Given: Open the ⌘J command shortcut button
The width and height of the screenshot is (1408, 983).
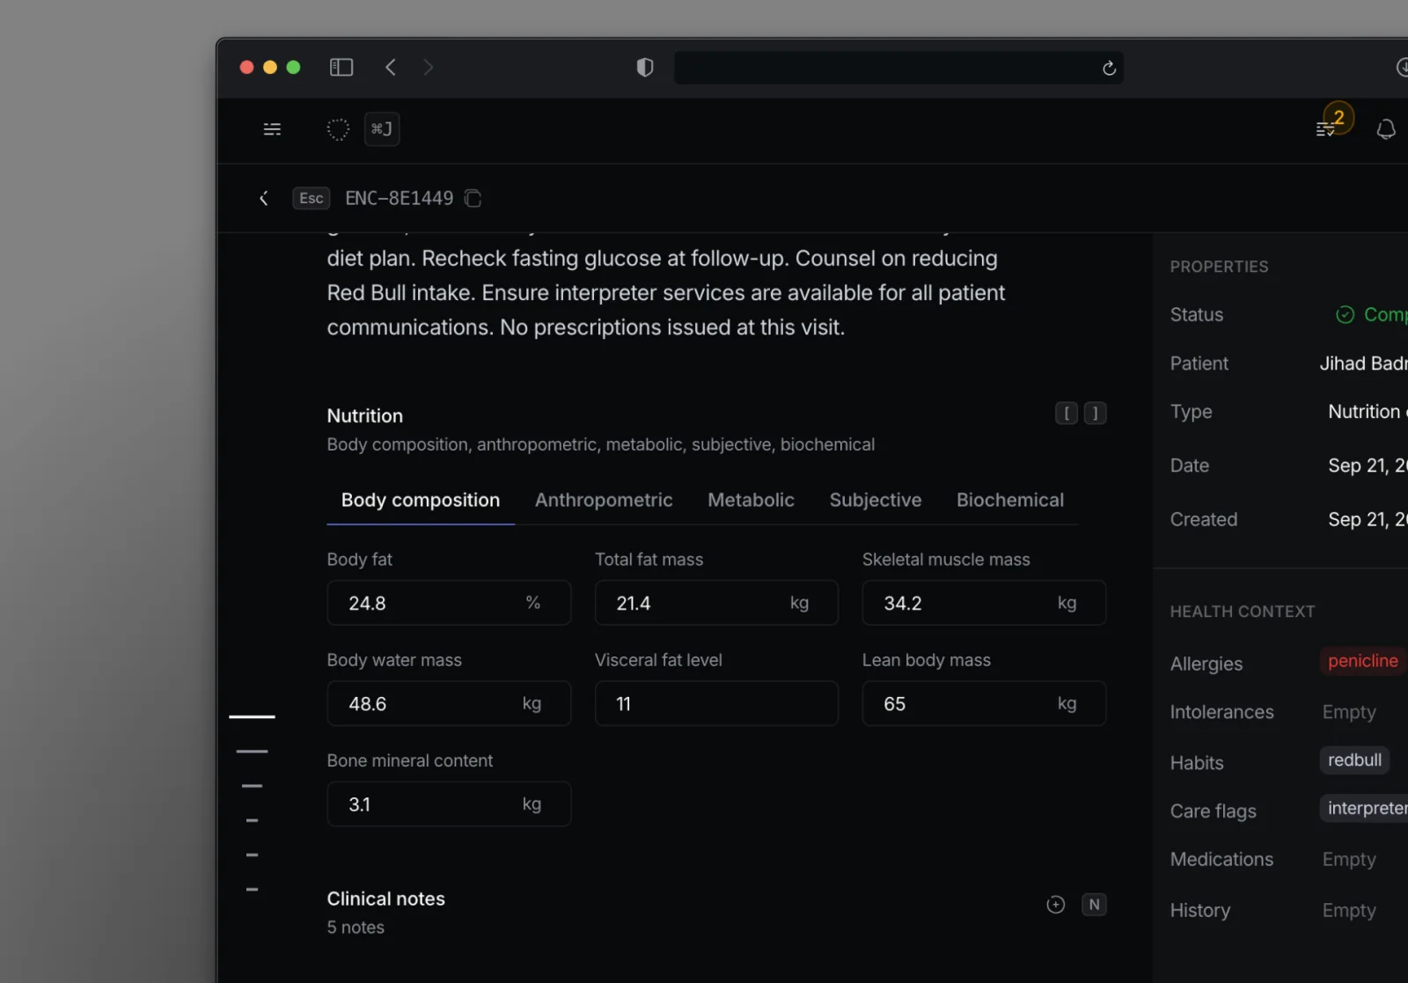Looking at the screenshot, I should [382, 129].
